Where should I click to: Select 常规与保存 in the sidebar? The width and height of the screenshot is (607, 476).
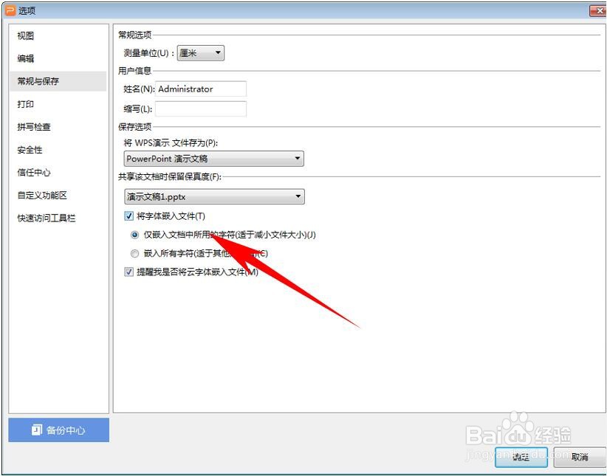tap(58, 81)
